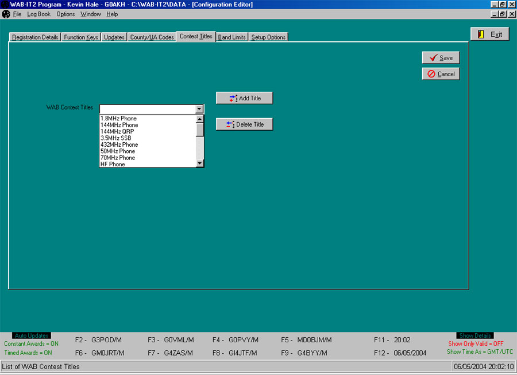The image size is (517, 375).
Task: Open the Log Book menu
Action: (38, 14)
